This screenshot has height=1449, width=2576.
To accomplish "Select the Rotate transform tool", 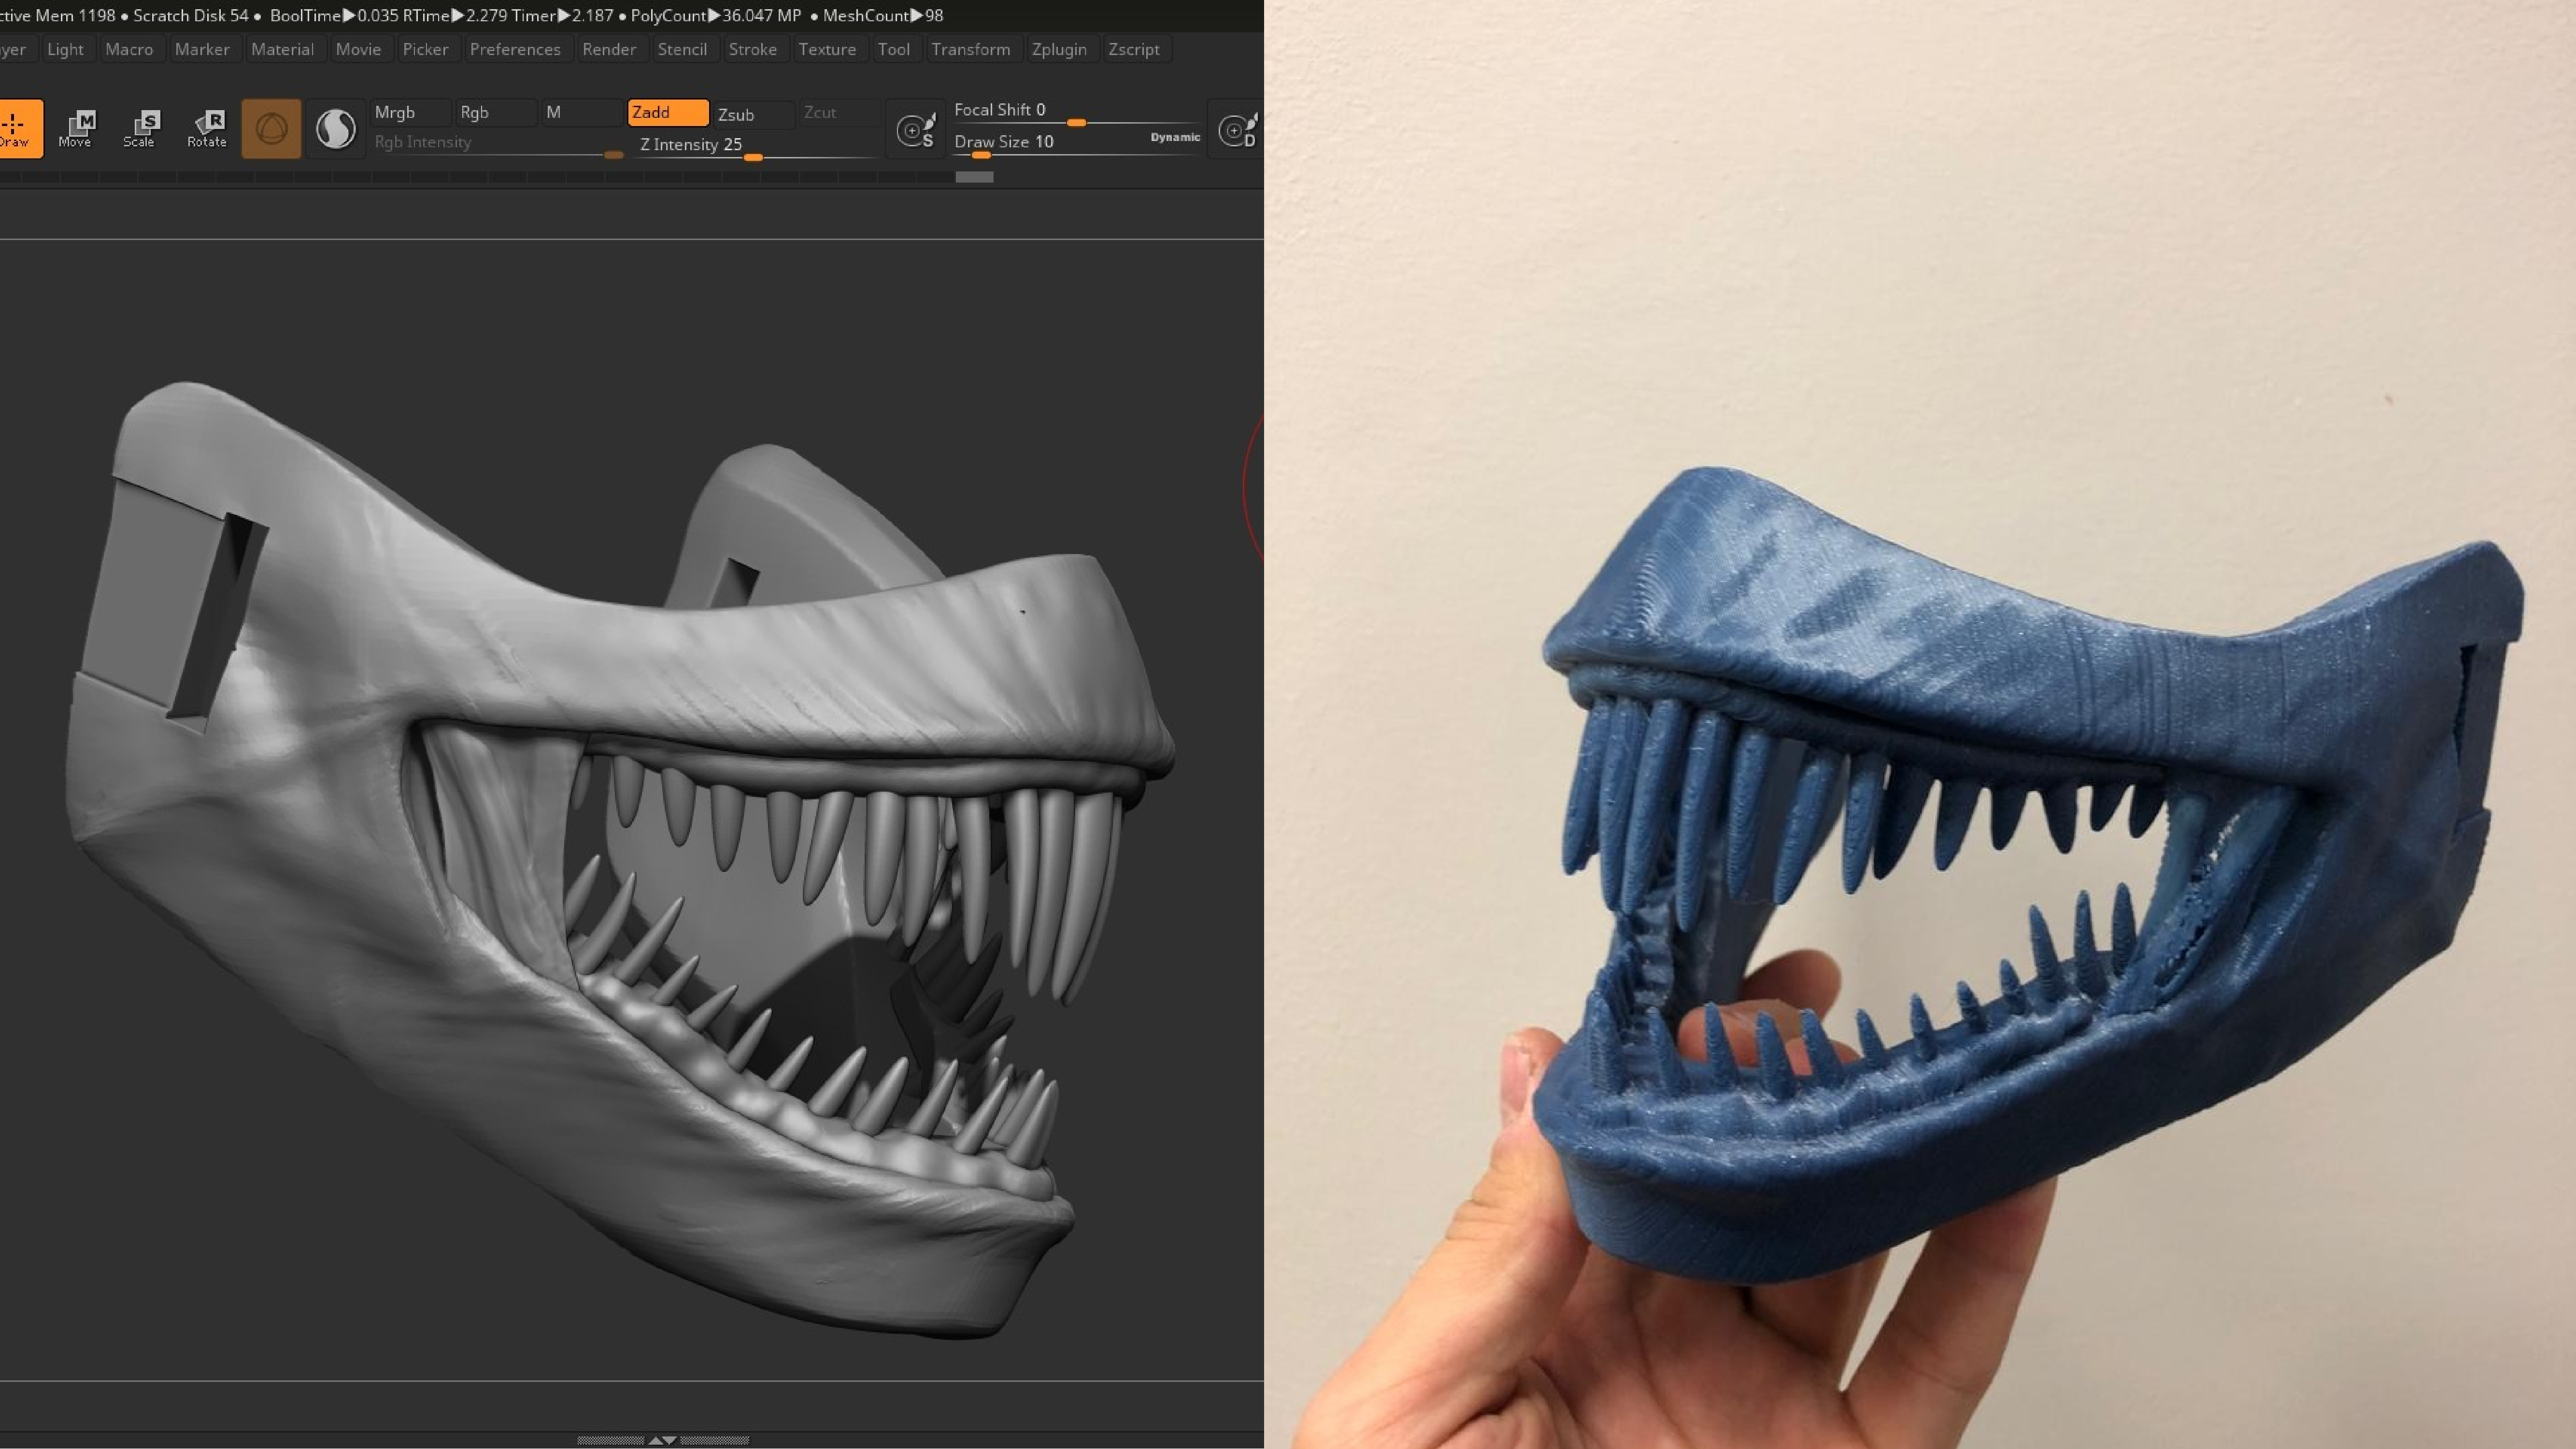I will click(x=207, y=128).
